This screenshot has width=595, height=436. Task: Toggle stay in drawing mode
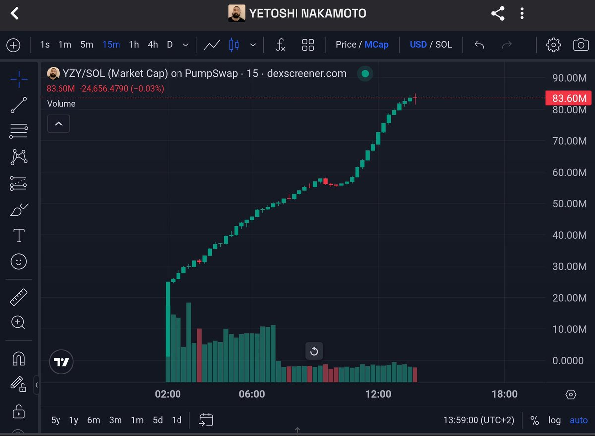tap(19, 384)
